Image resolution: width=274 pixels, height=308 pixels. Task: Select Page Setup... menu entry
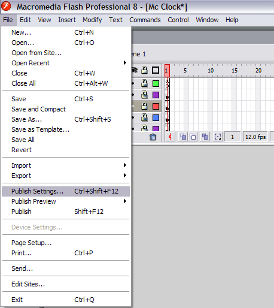pos(66,243)
